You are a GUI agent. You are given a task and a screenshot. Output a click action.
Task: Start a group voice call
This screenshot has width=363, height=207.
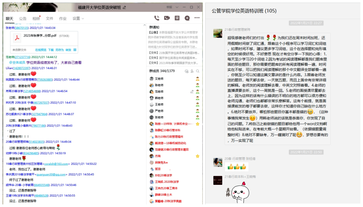click(157, 18)
